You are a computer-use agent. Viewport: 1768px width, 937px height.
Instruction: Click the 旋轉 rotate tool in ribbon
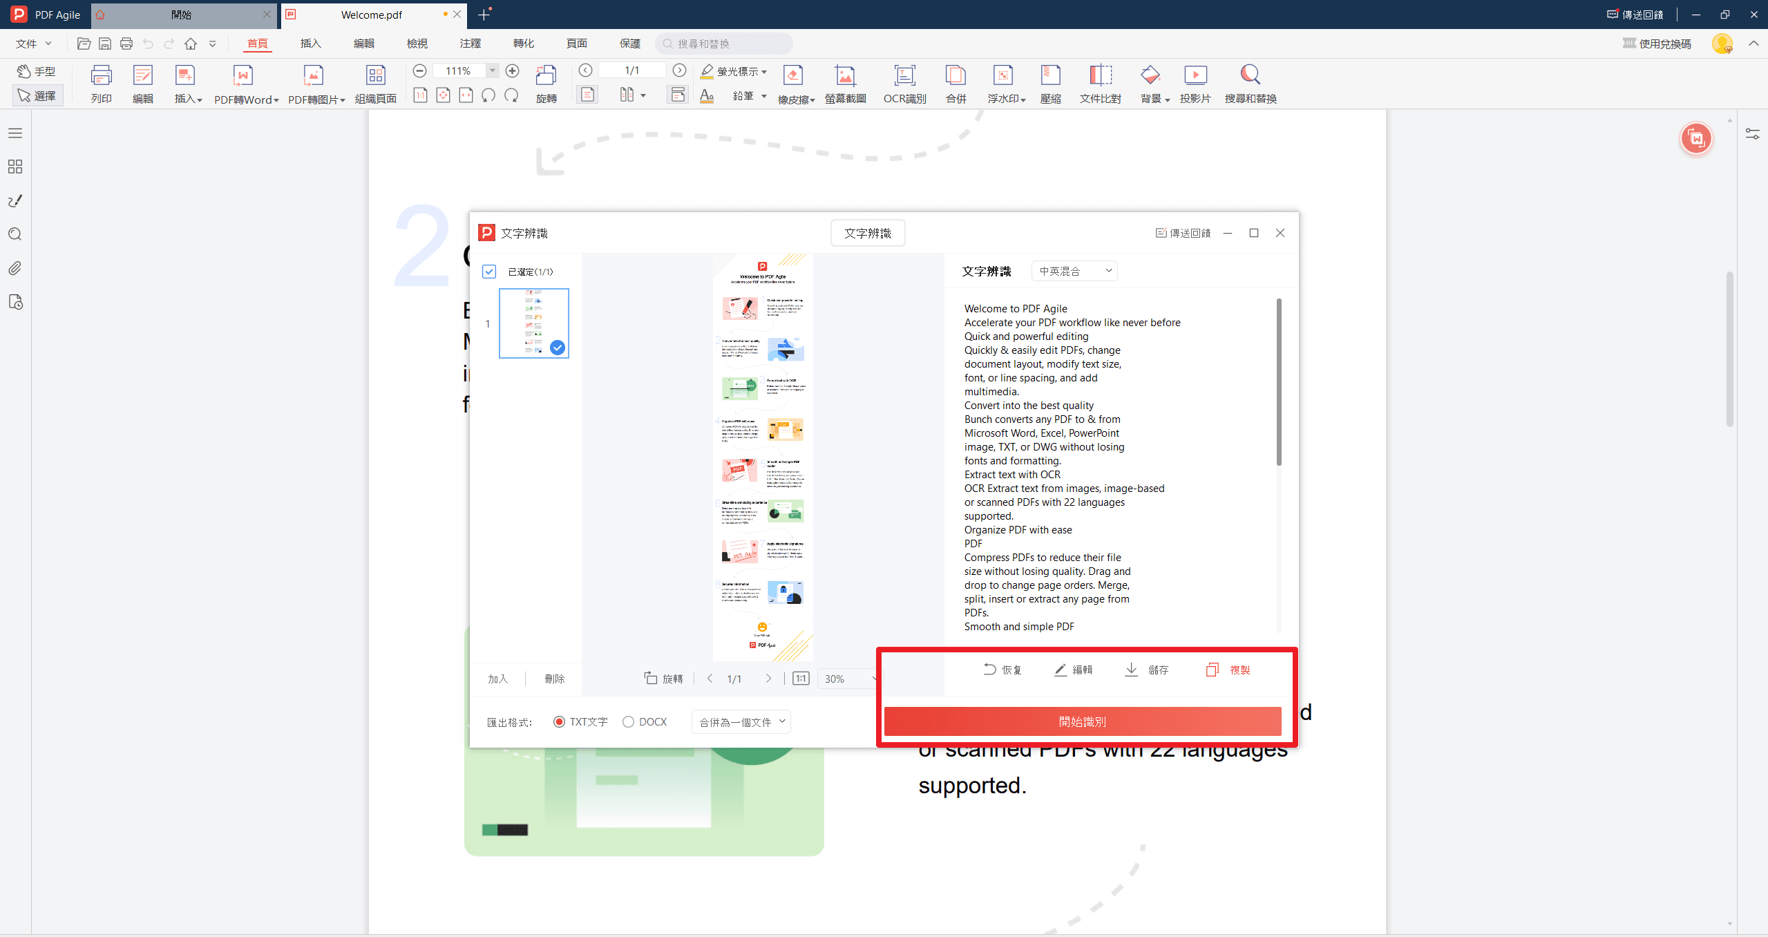(x=546, y=84)
